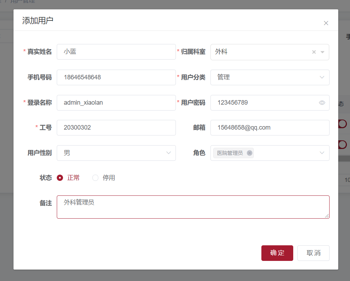Viewport: 350px width, 281px height.
Task: Open the 用户性别 dropdown showing 男
Action: point(116,153)
